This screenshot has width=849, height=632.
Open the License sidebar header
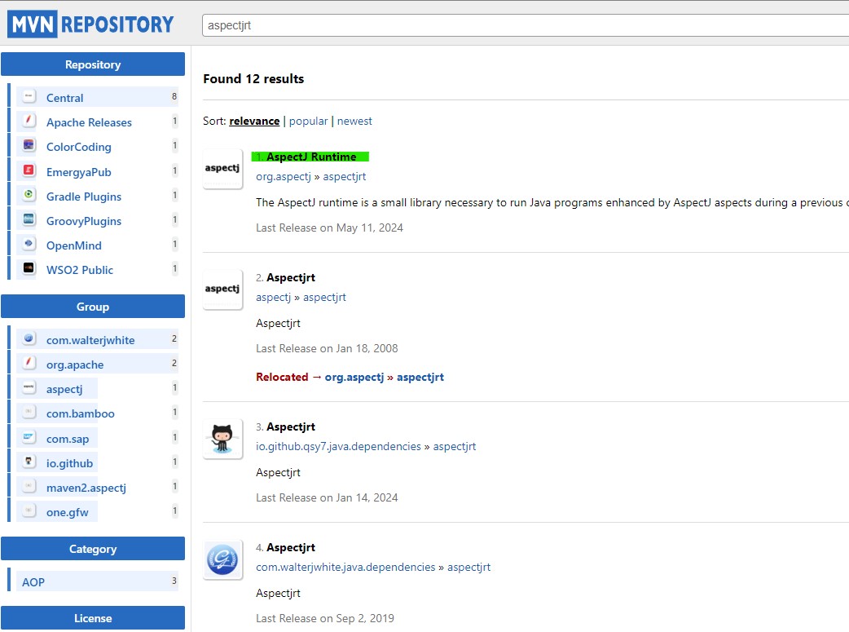(x=93, y=618)
